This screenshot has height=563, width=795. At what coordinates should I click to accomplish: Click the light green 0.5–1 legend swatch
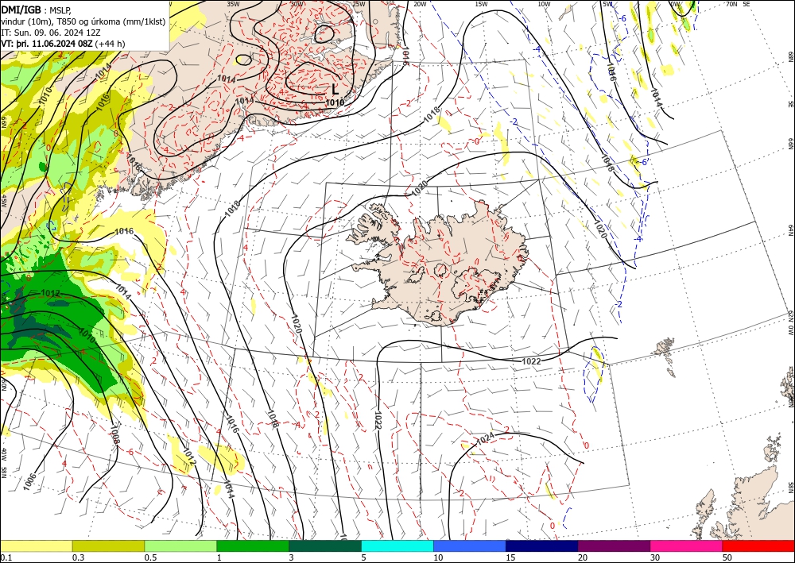coord(180,546)
